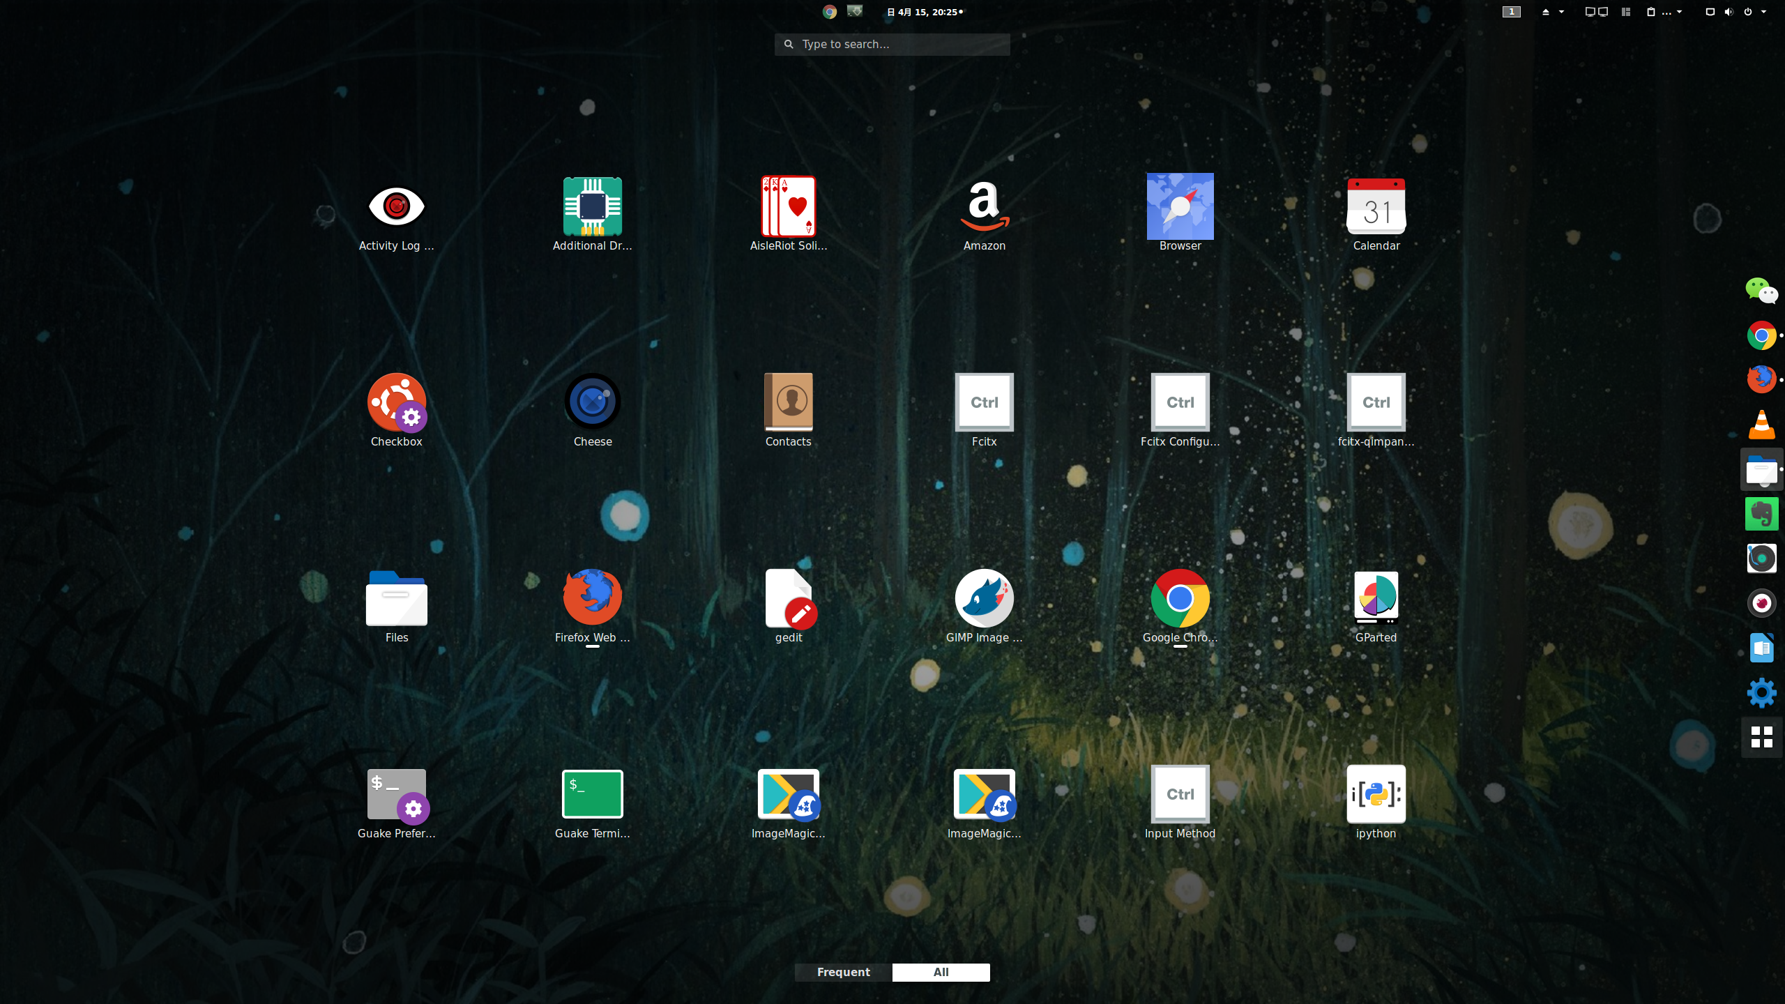Switch to the All apps tab
The height and width of the screenshot is (1004, 1785).
(941, 972)
